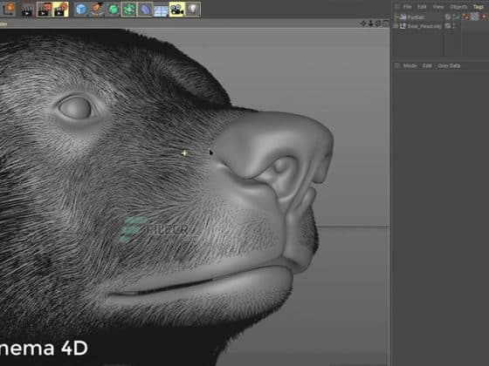
Task: Click the checkered hair material tag on Fur
Action: (x=474, y=17)
